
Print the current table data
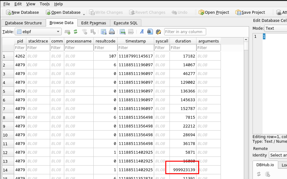click(x=112, y=32)
